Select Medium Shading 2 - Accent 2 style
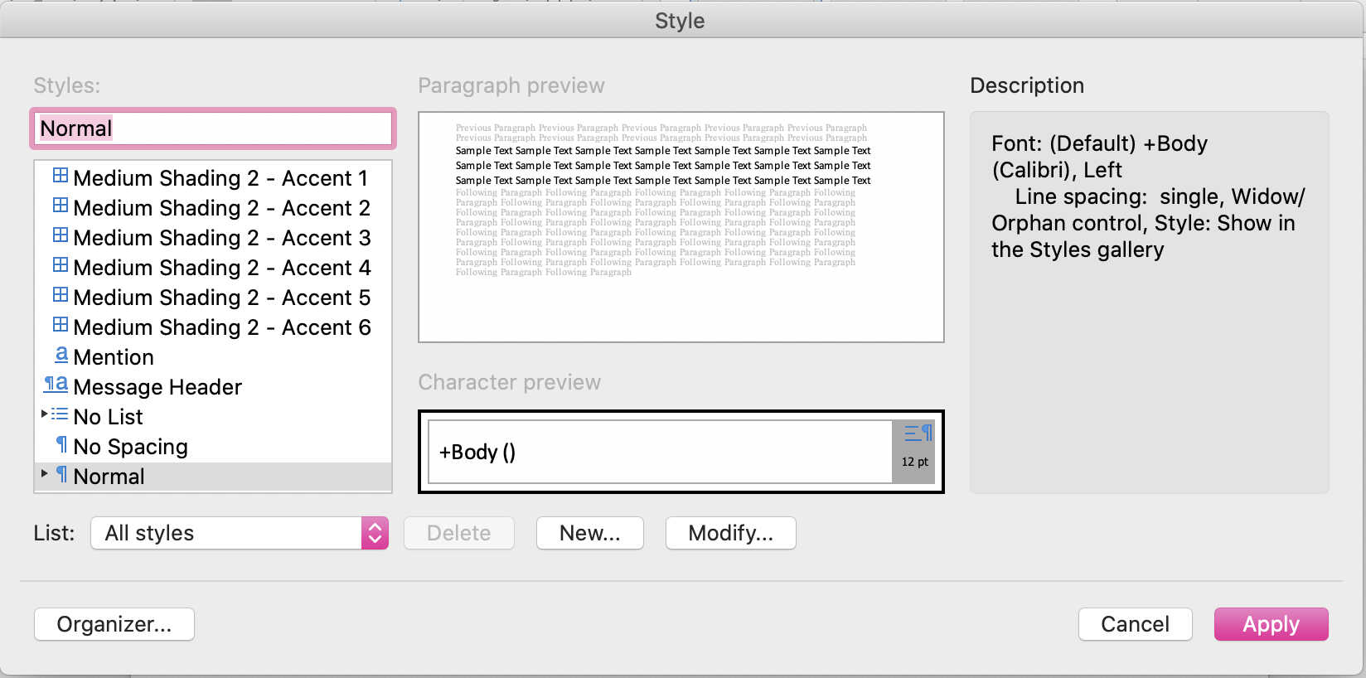 coord(221,208)
